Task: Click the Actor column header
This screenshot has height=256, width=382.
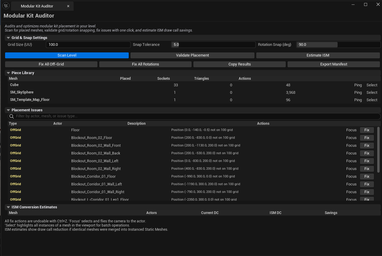Action: click(x=58, y=124)
